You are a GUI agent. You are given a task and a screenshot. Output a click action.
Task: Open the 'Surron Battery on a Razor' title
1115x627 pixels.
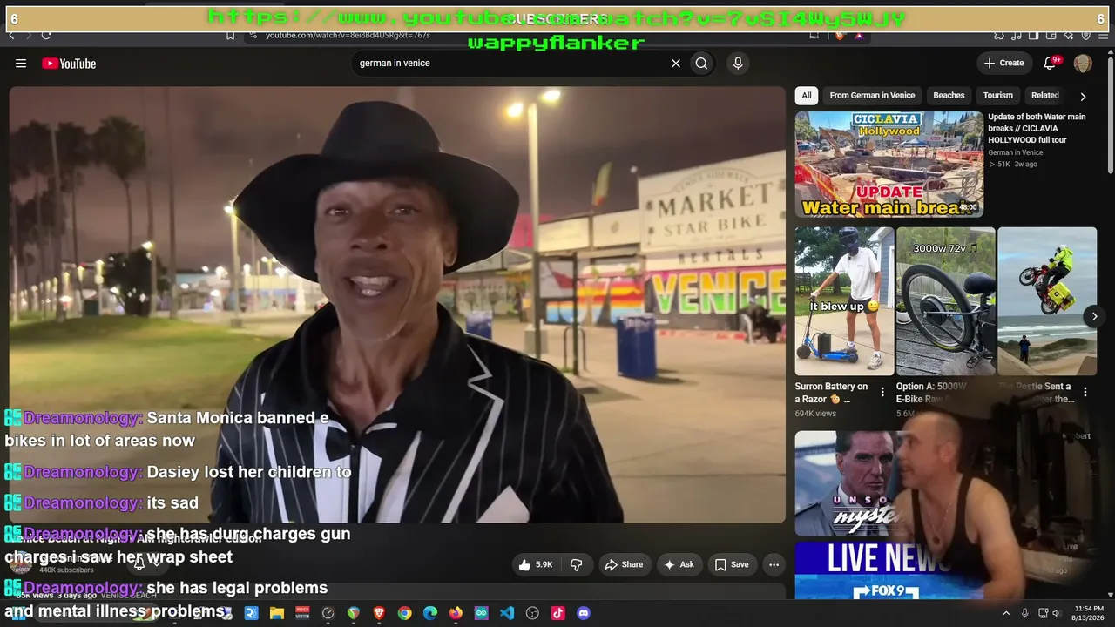831,393
